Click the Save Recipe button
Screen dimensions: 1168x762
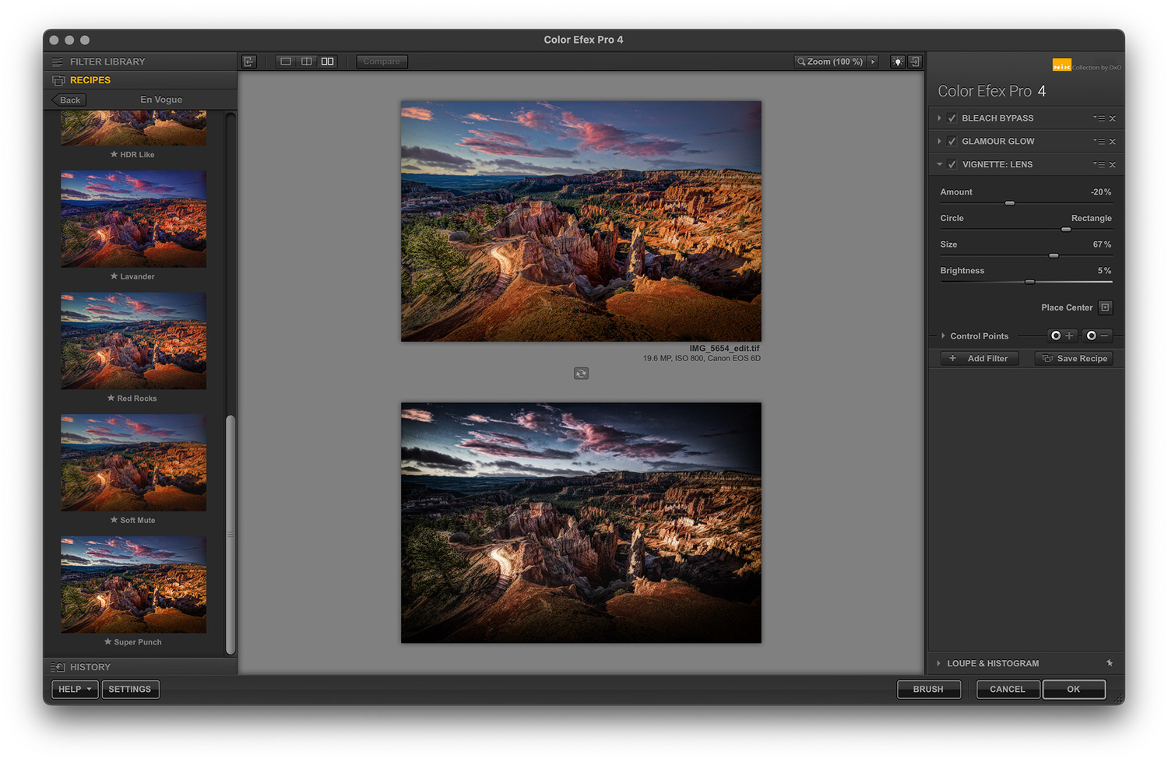coord(1074,358)
